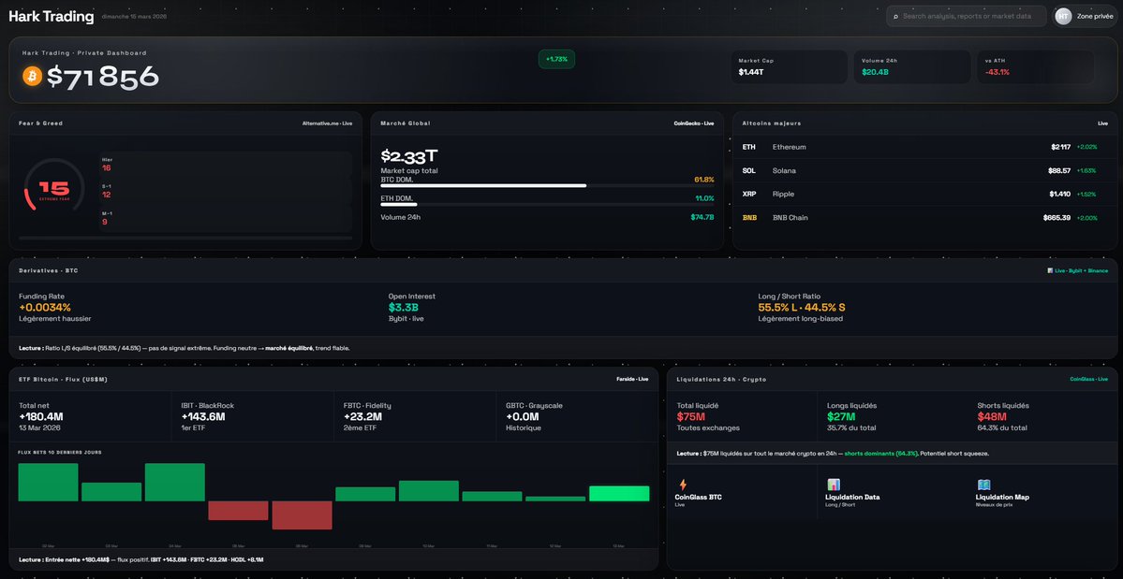This screenshot has height=579, width=1123.
Task: Click the $71 856 Bitcoin price
Action: click(x=103, y=77)
